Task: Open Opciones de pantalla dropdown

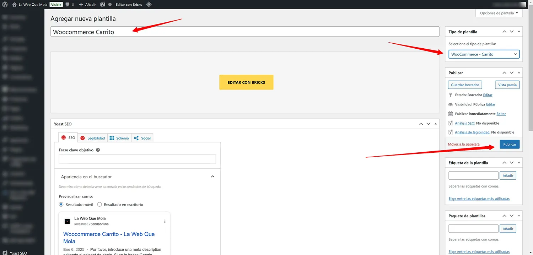Action: [x=499, y=13]
